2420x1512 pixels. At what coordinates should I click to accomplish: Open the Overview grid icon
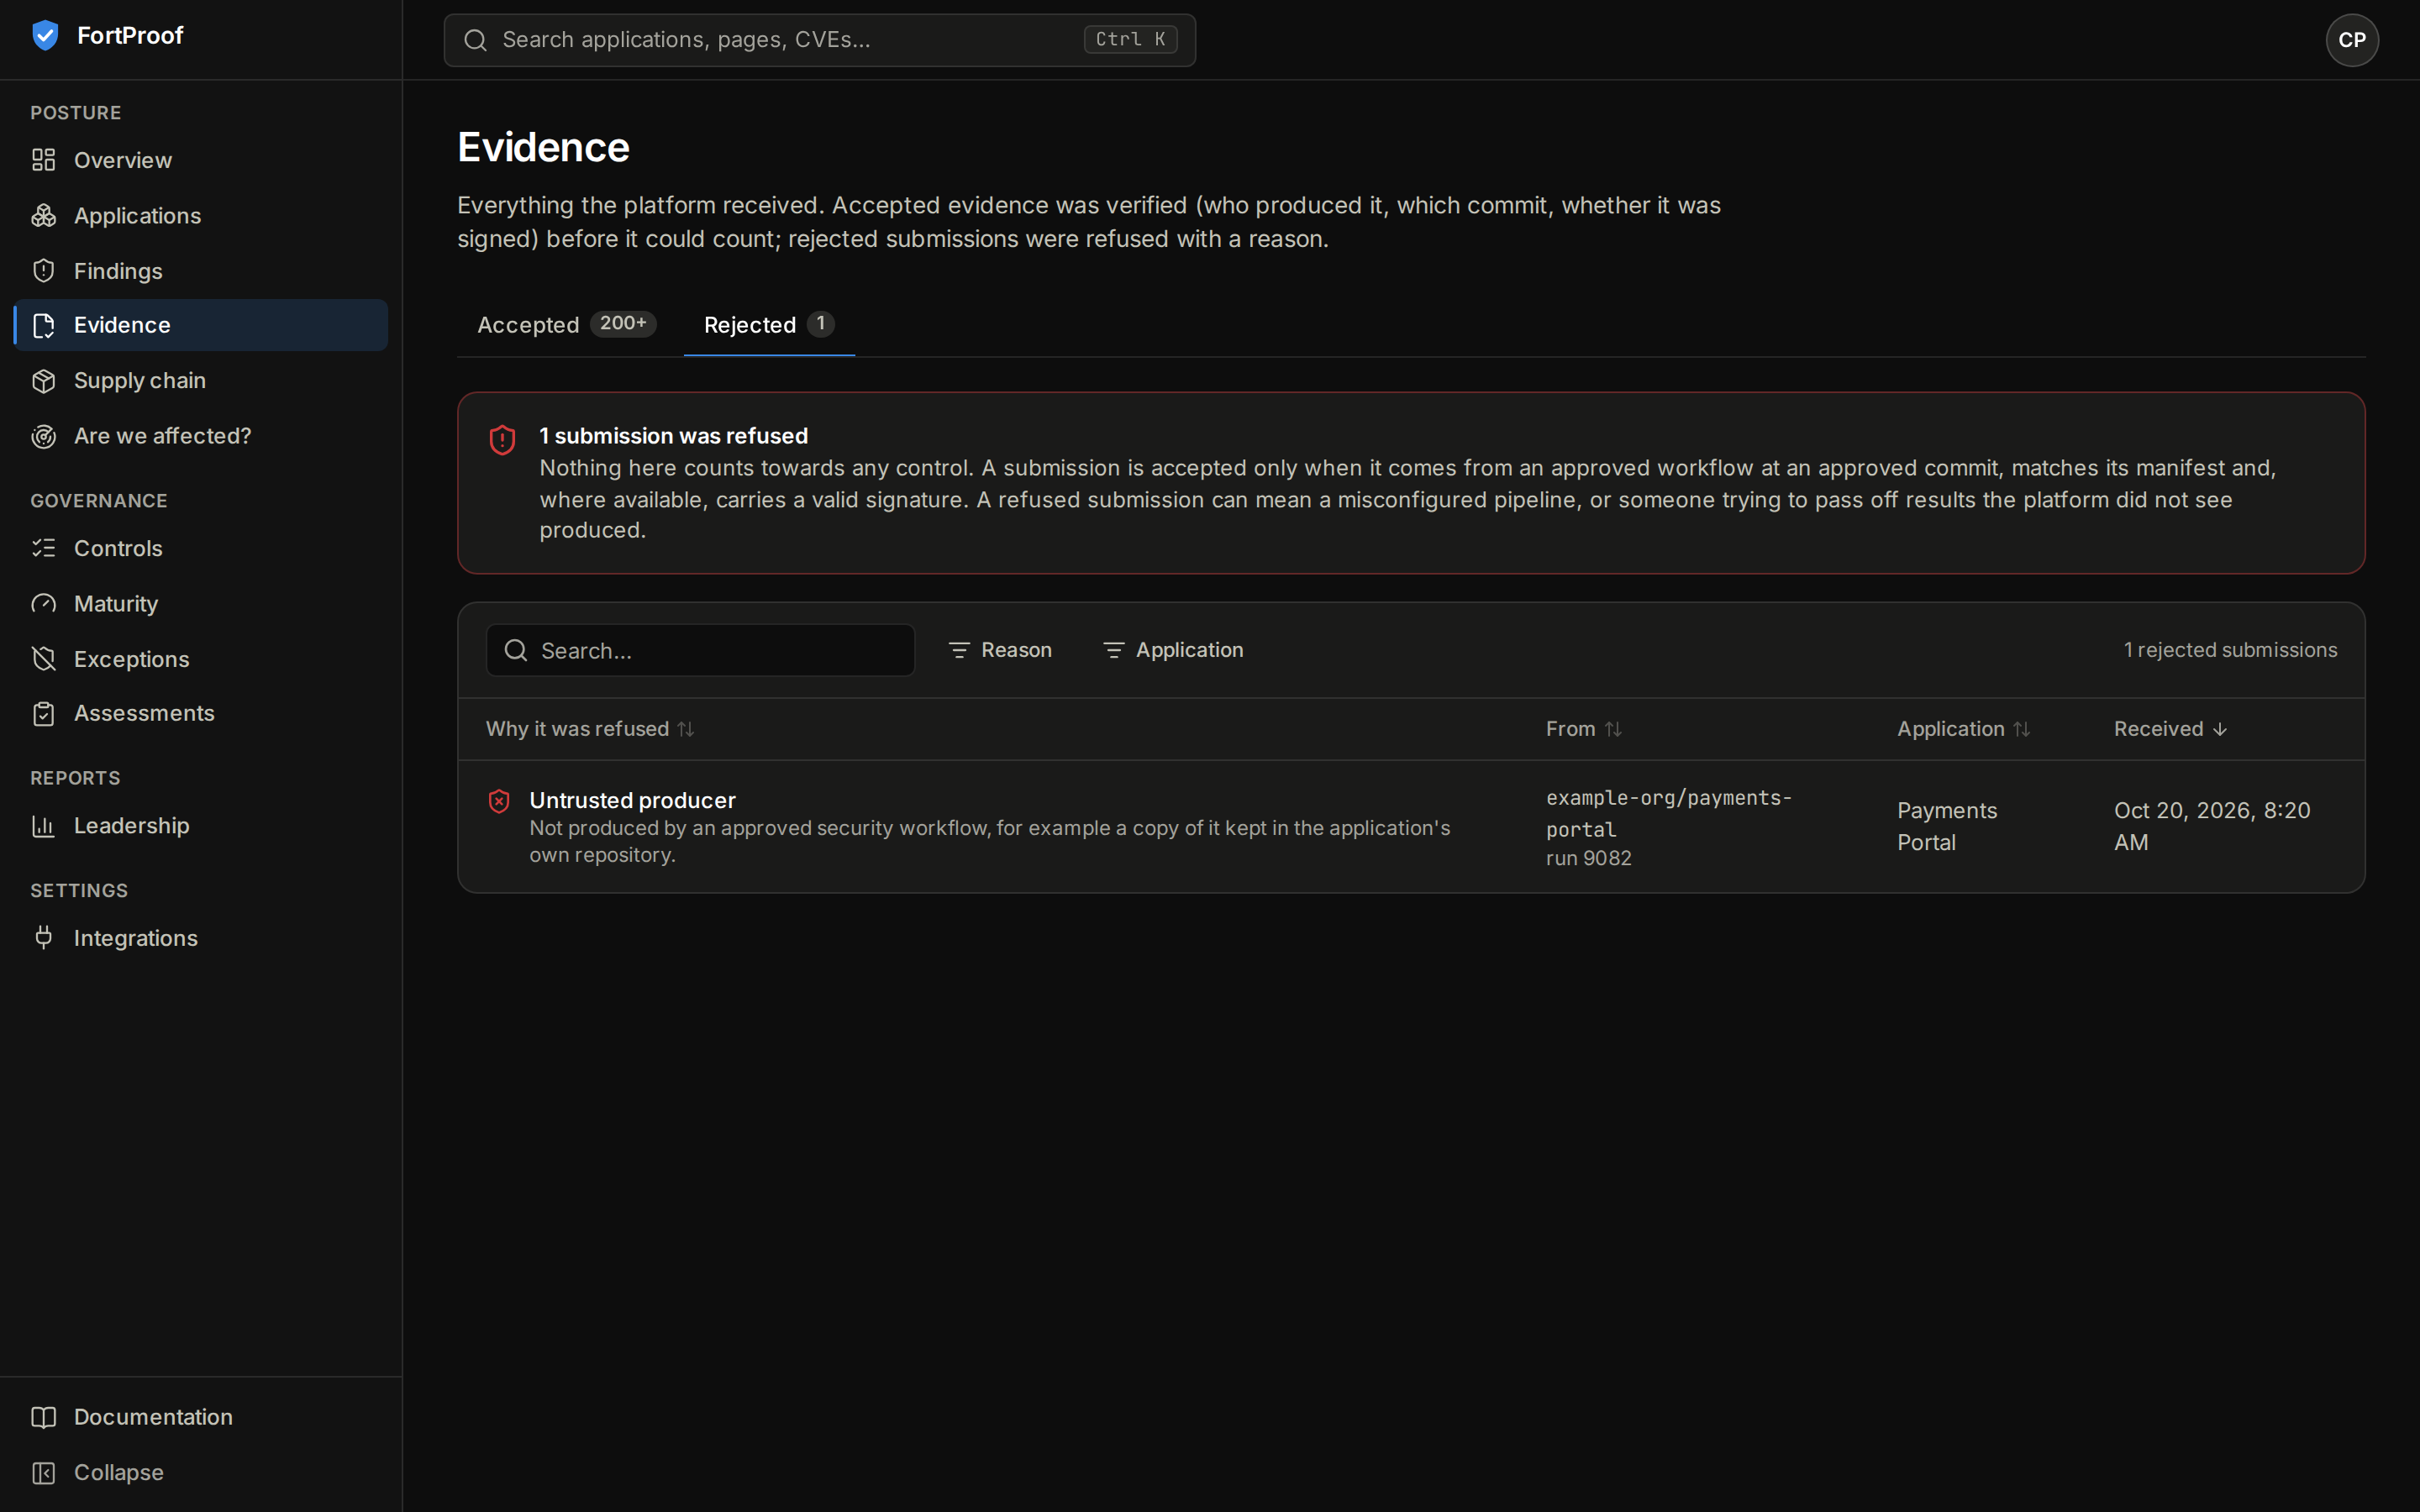(x=43, y=160)
